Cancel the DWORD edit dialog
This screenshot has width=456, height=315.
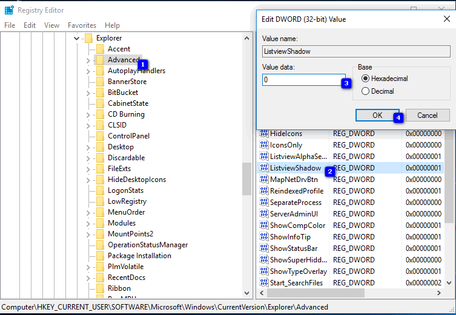pyautogui.click(x=428, y=115)
